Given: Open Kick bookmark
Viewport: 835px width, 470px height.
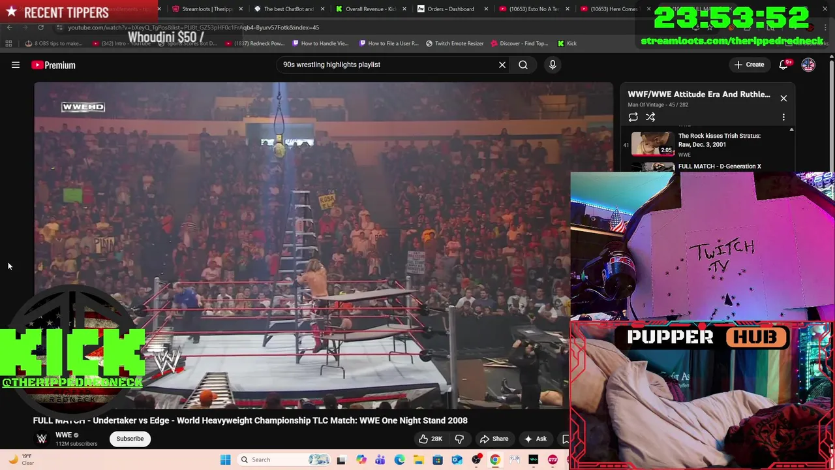Looking at the screenshot, I should (567, 44).
